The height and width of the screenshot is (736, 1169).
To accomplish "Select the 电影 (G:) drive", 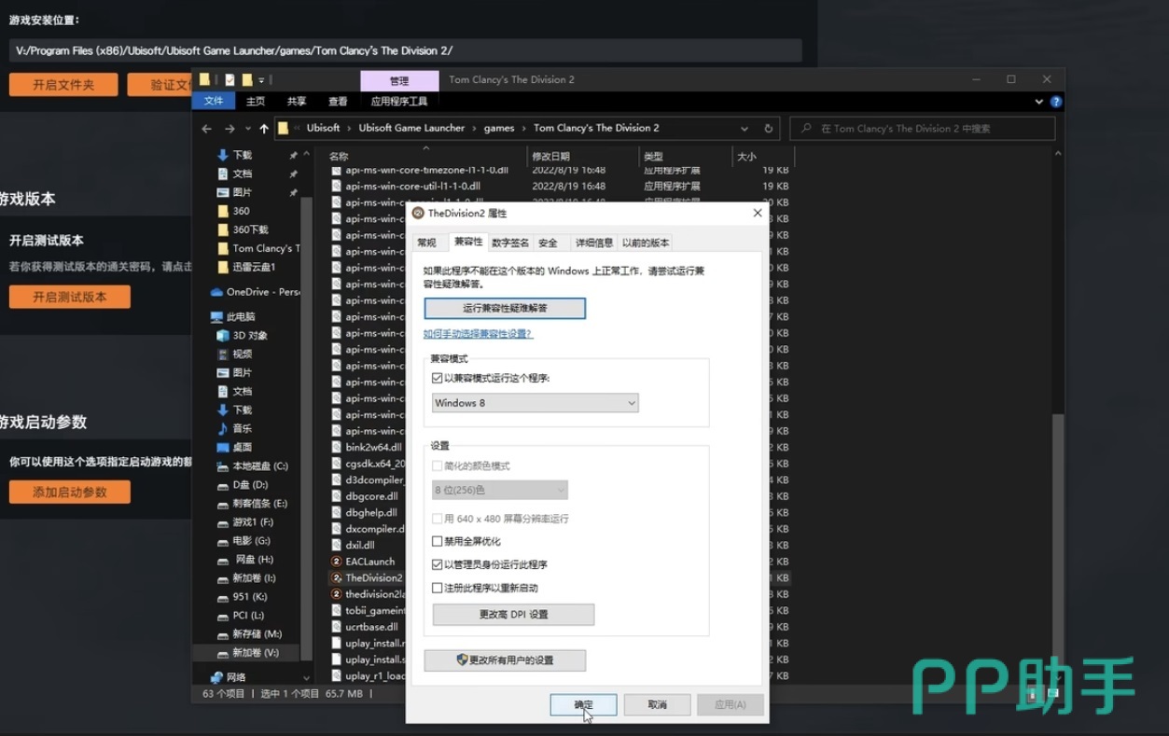I will pyautogui.click(x=243, y=541).
